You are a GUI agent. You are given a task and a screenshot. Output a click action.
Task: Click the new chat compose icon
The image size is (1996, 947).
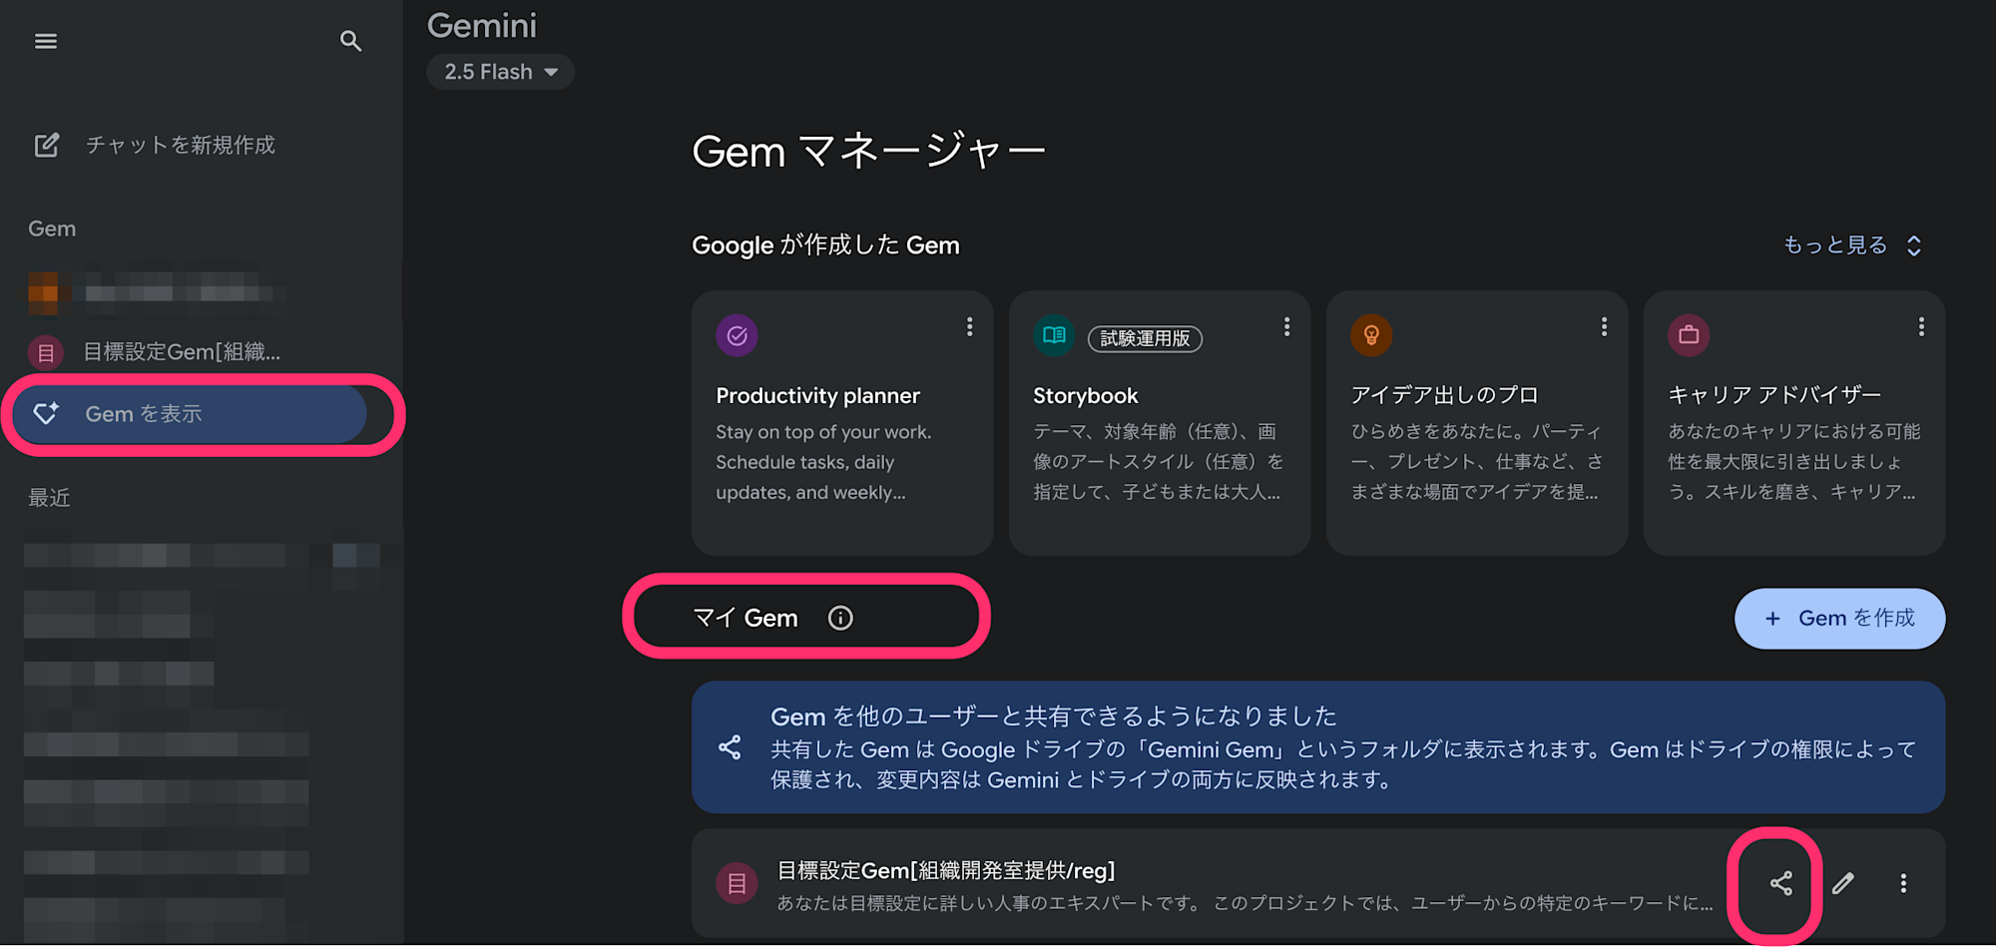click(x=47, y=145)
